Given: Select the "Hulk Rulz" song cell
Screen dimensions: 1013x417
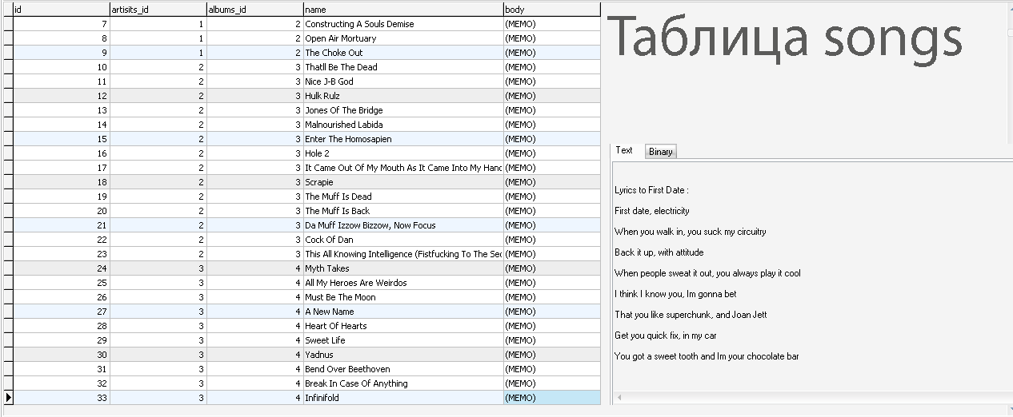Looking at the screenshot, I should (x=322, y=96).
